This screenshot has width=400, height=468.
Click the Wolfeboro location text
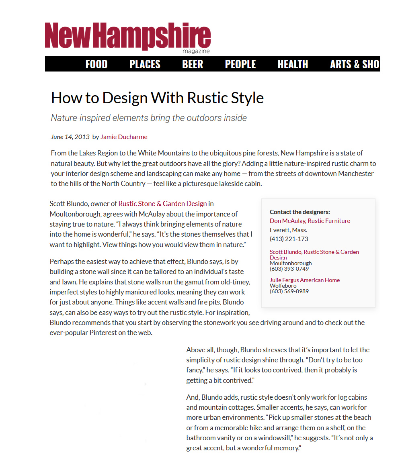(283, 286)
